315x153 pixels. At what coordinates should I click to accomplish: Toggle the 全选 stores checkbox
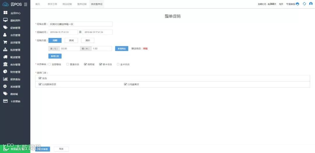pyautogui.click(x=40, y=78)
